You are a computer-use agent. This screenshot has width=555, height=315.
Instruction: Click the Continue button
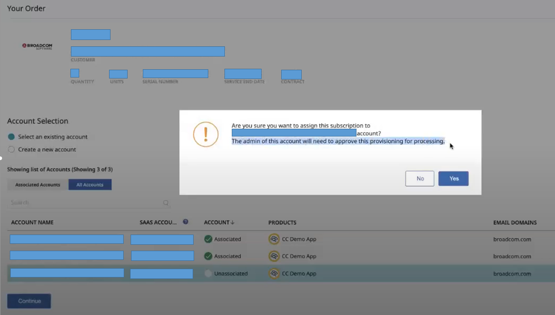[29, 301]
